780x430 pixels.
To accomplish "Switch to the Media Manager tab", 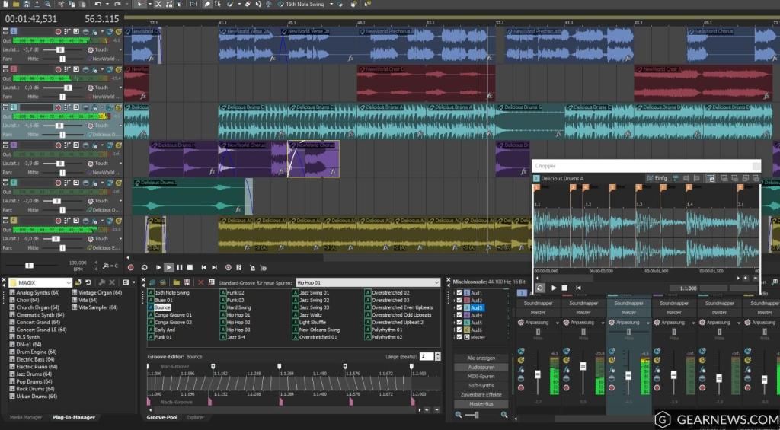I will [x=26, y=417].
